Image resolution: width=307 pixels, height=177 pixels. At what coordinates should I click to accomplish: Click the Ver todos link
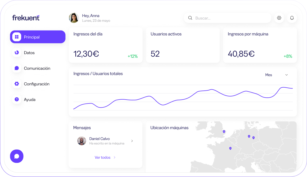click(x=103, y=157)
